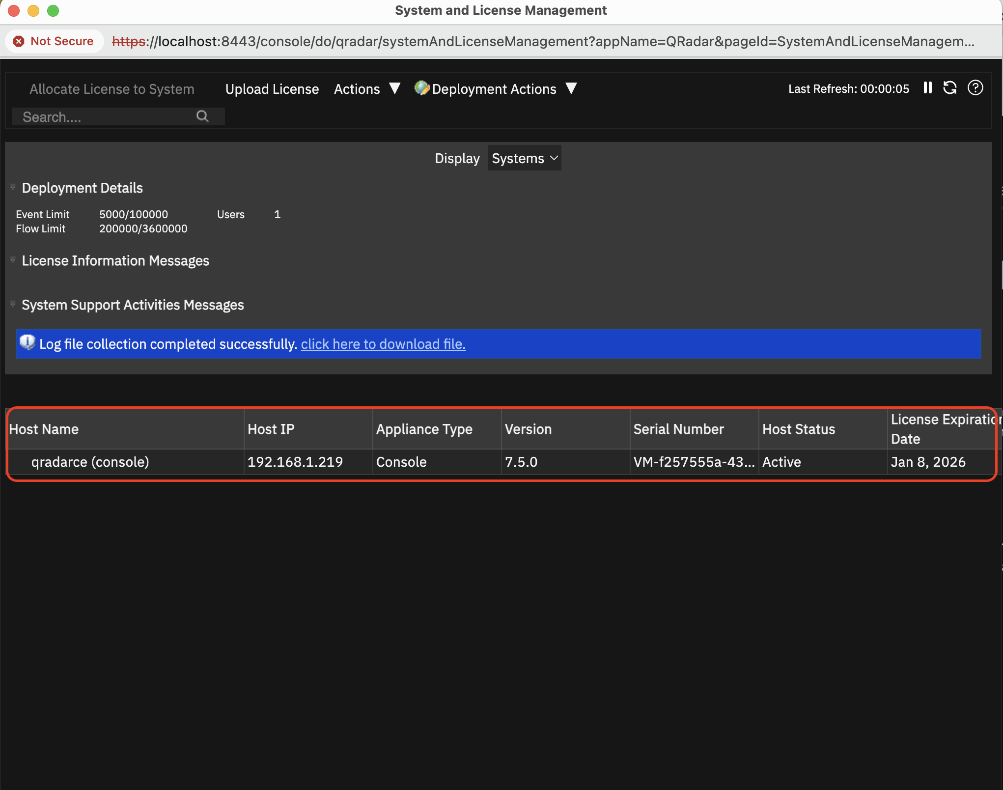Click Upload License
The image size is (1003, 790).
272,89
